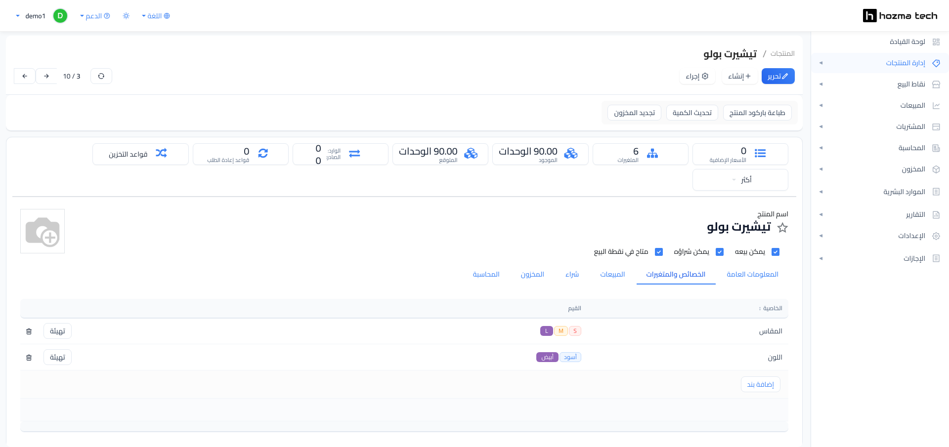Viewport: 949px width, 447px height.
Task: Click the تحرير edit button
Action: coord(778,76)
